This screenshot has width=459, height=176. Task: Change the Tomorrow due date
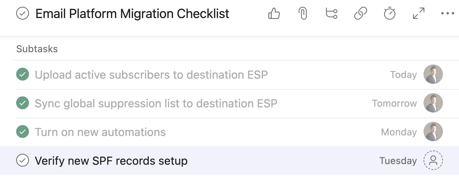(394, 103)
